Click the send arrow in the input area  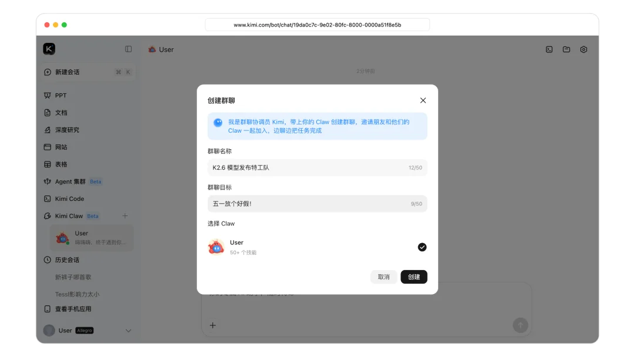[x=520, y=325]
